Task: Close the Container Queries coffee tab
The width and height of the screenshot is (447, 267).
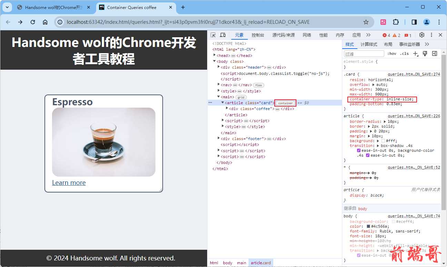Action: tap(171, 7)
